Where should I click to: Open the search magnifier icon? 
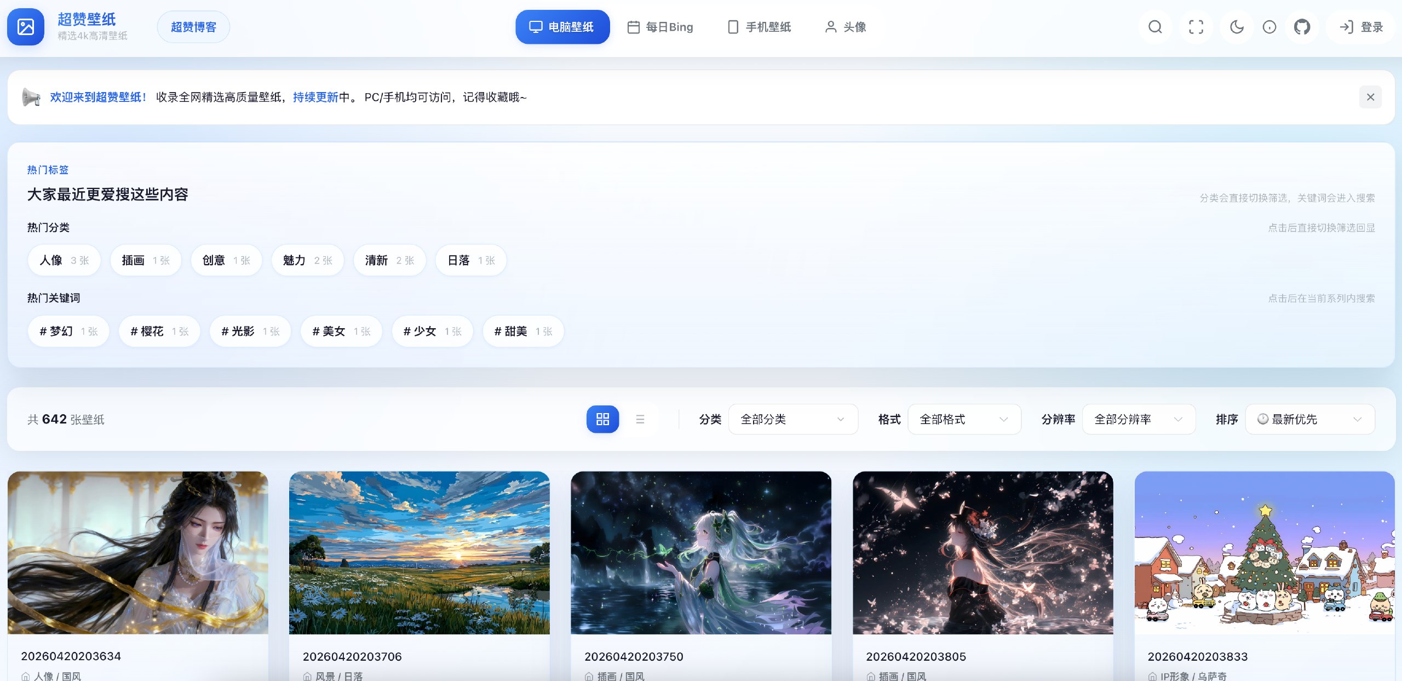1155,27
